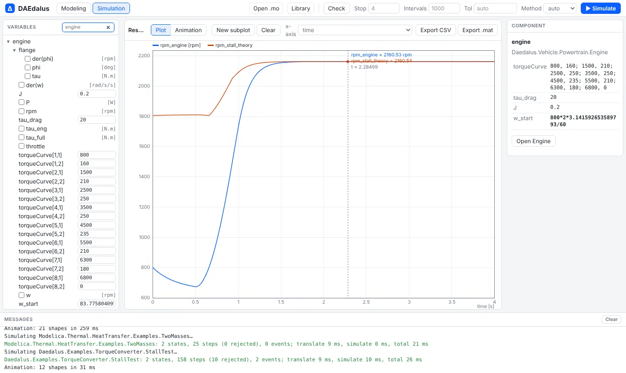The width and height of the screenshot is (626, 373).
Task: Toggle the P power checkbox
Action: tap(21, 102)
